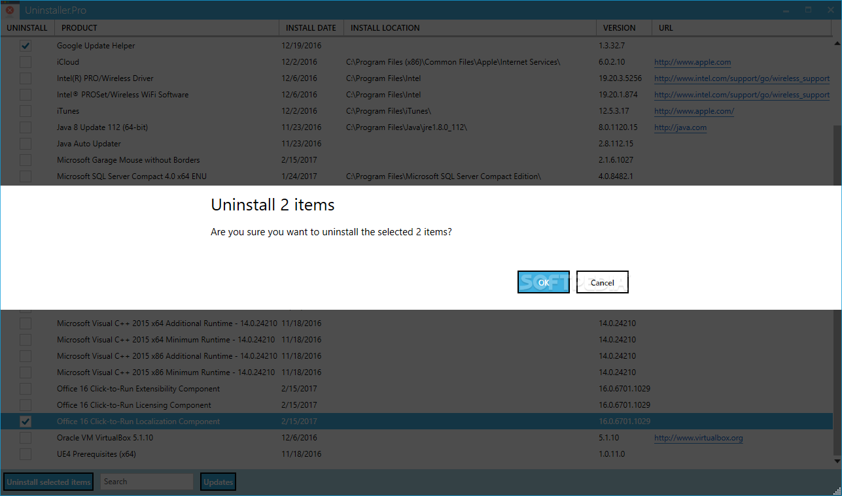The height and width of the screenshot is (496, 842).
Task: Sort by VERSION column header
Action: pyautogui.click(x=623, y=28)
